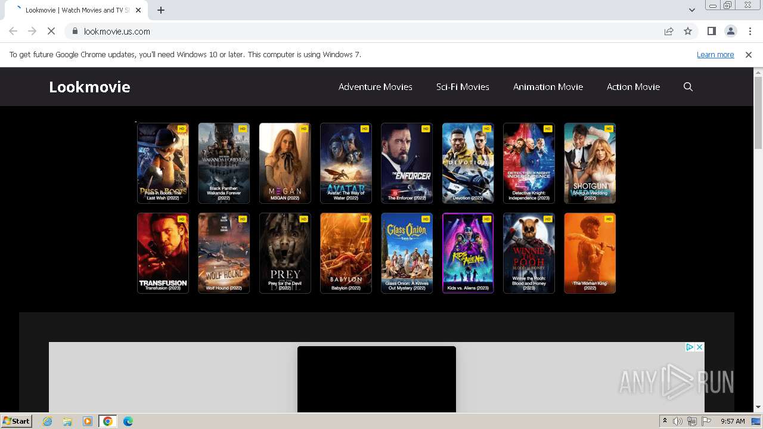The width and height of the screenshot is (763, 429).
Task: Stop loading the page
Action: click(x=51, y=31)
